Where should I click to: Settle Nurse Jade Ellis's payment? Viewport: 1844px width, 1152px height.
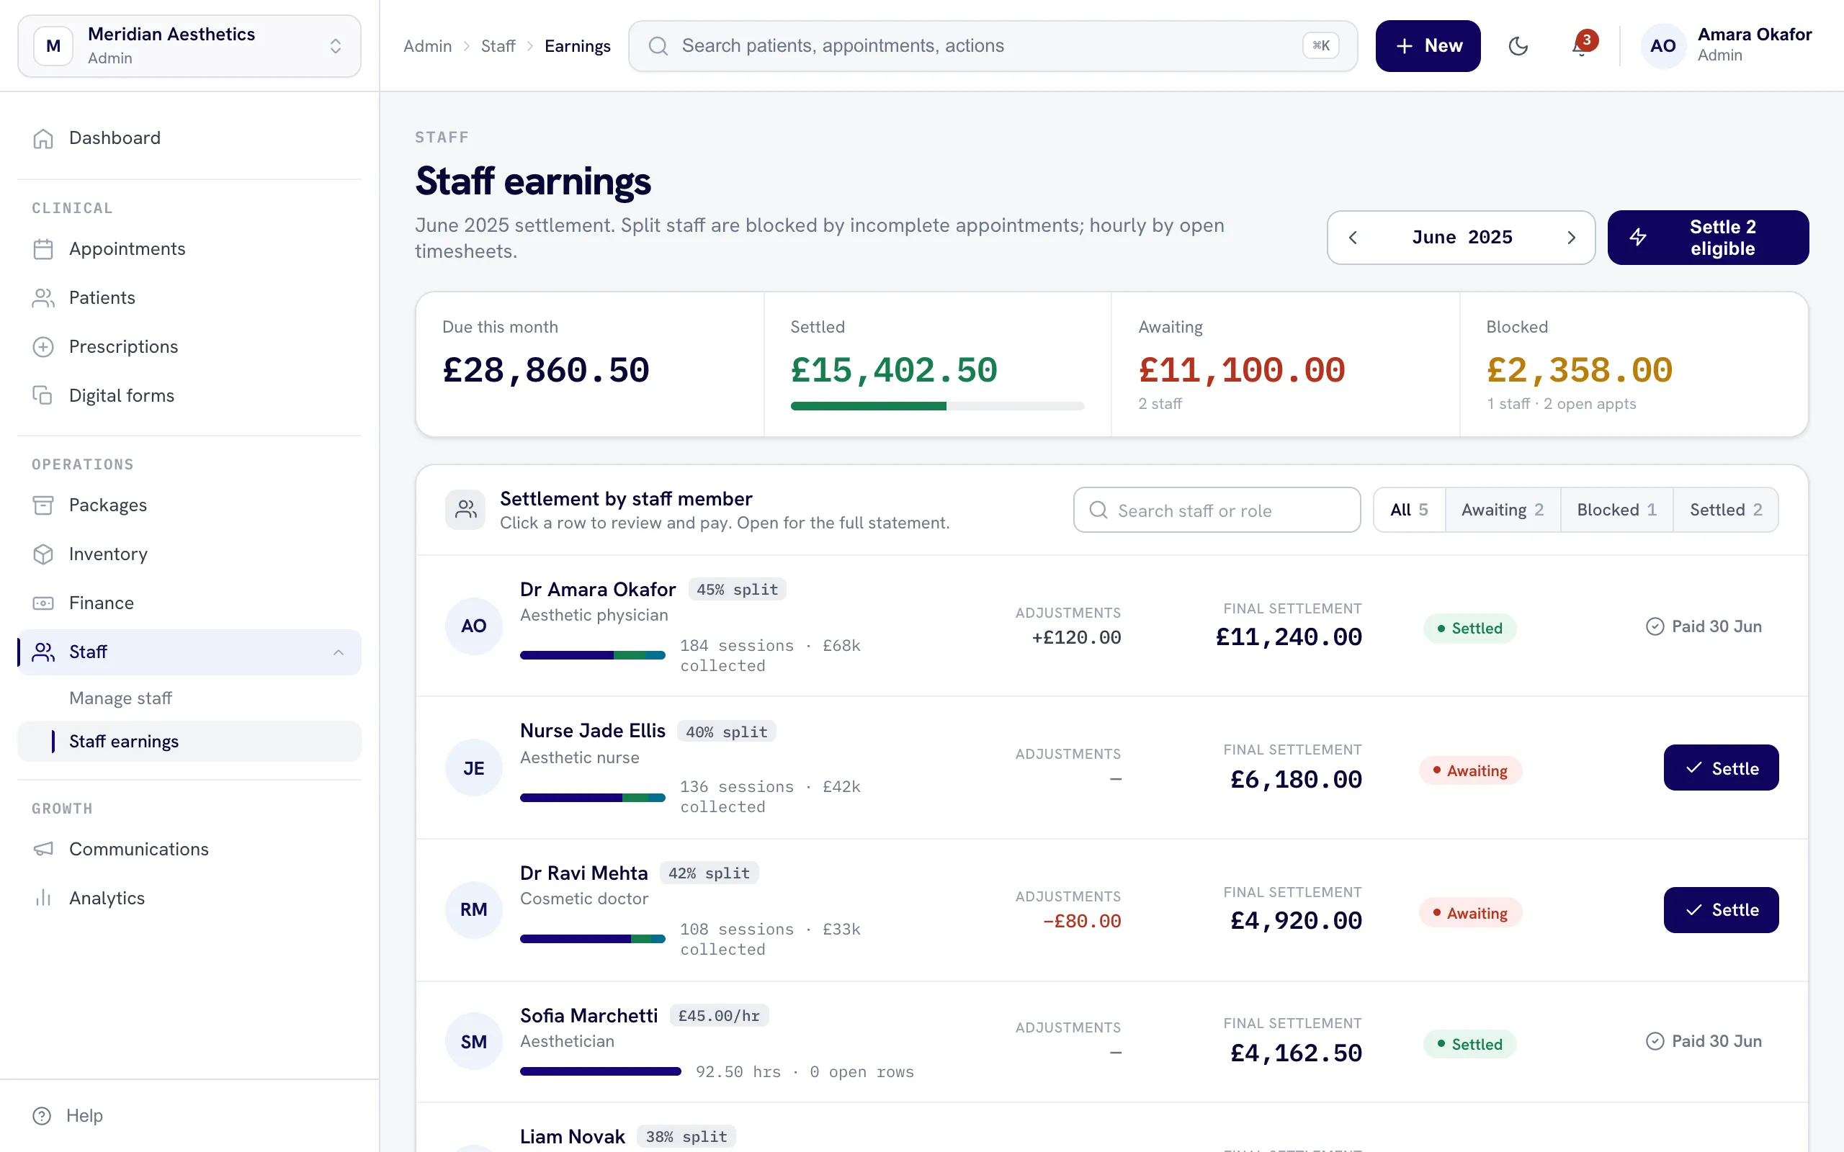[1721, 768]
